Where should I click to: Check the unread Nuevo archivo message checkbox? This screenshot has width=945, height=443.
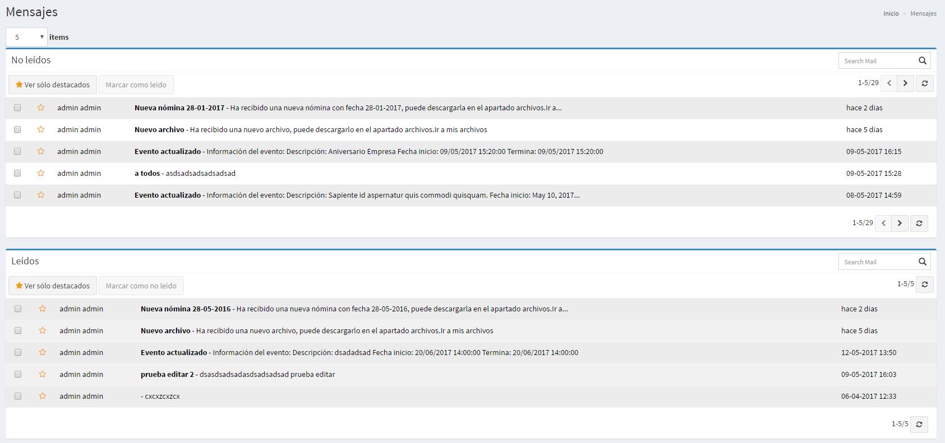point(17,129)
